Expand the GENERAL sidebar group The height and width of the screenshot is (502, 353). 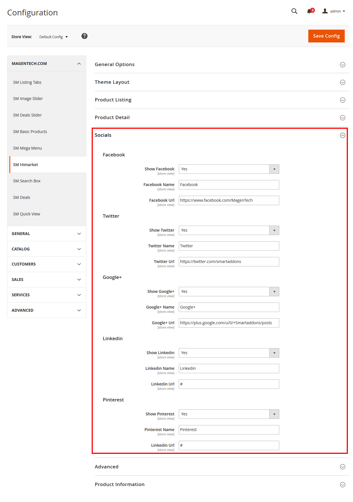click(47, 234)
